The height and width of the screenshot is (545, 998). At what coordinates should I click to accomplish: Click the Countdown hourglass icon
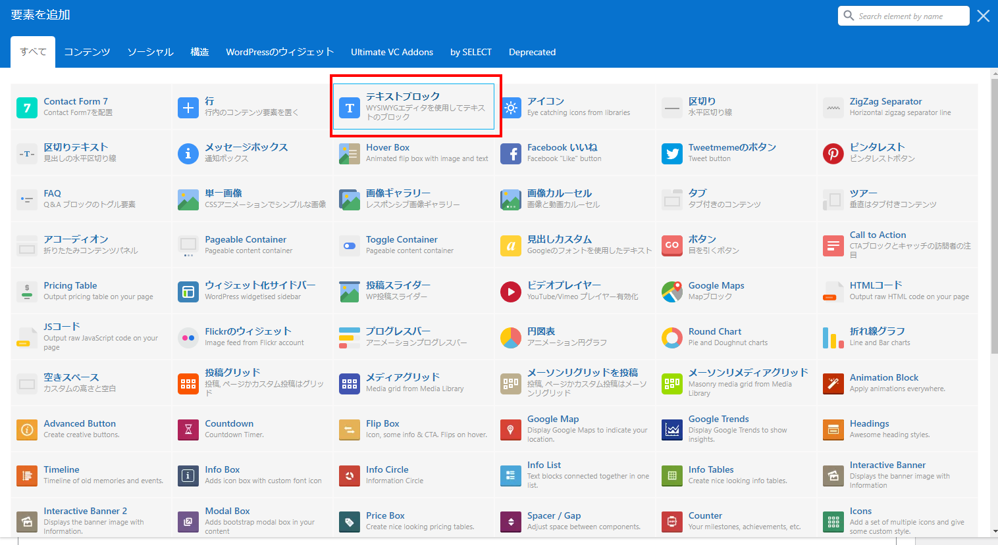point(188,429)
